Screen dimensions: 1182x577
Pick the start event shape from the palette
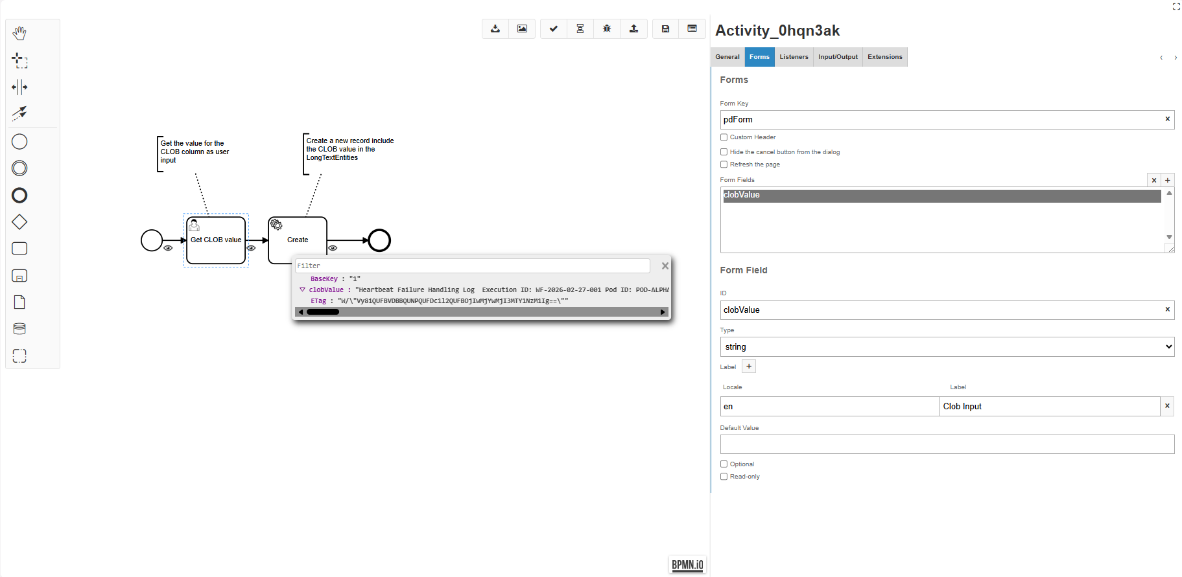tap(19, 141)
